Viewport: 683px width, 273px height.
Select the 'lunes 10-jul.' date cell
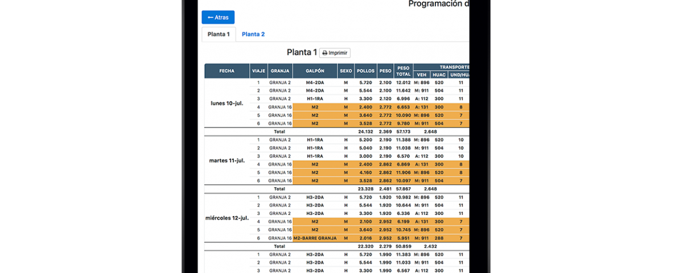tap(227, 103)
